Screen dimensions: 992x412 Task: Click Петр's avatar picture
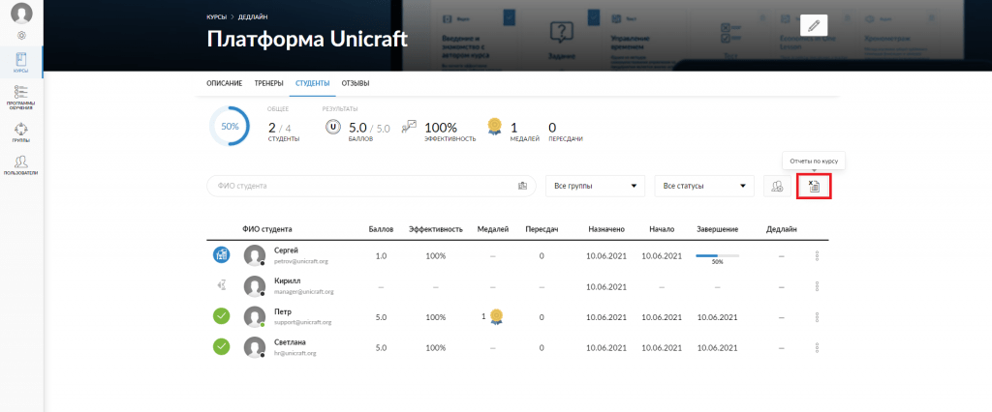coord(255,316)
